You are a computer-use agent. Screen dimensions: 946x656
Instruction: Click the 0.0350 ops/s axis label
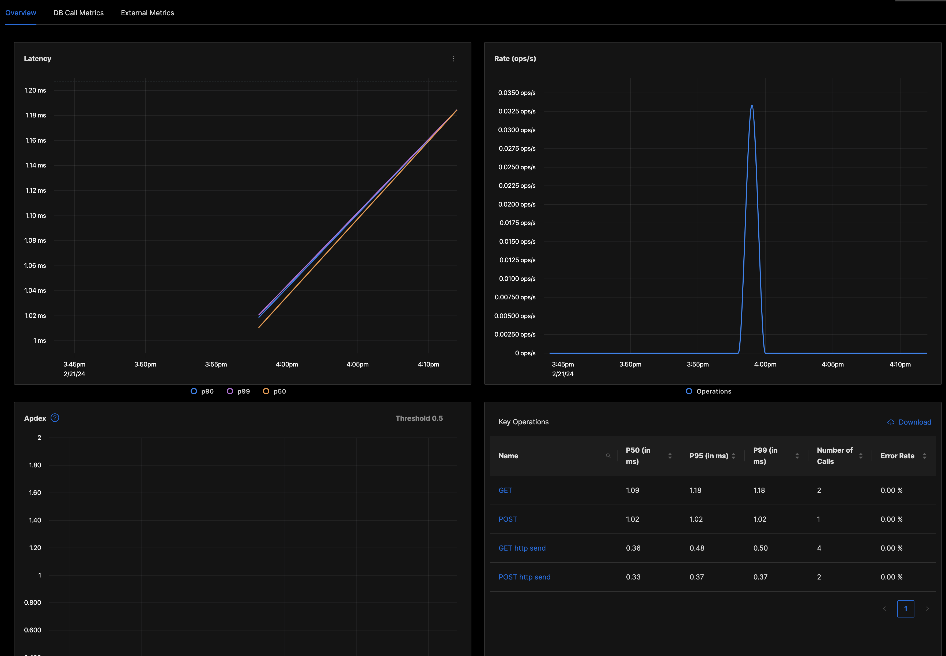517,93
